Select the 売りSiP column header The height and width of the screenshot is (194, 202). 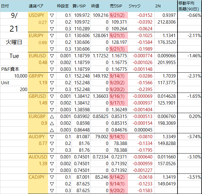(116, 6)
